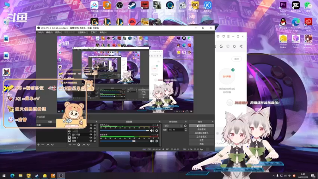The height and width of the screenshot is (179, 318).
Task: Show hidden system tray icons chevron
Action: pos(273,176)
